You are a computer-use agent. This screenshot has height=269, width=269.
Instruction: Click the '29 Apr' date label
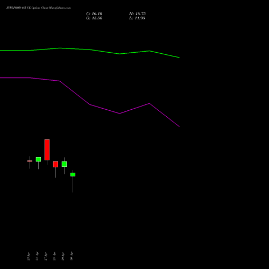(63, 257)
